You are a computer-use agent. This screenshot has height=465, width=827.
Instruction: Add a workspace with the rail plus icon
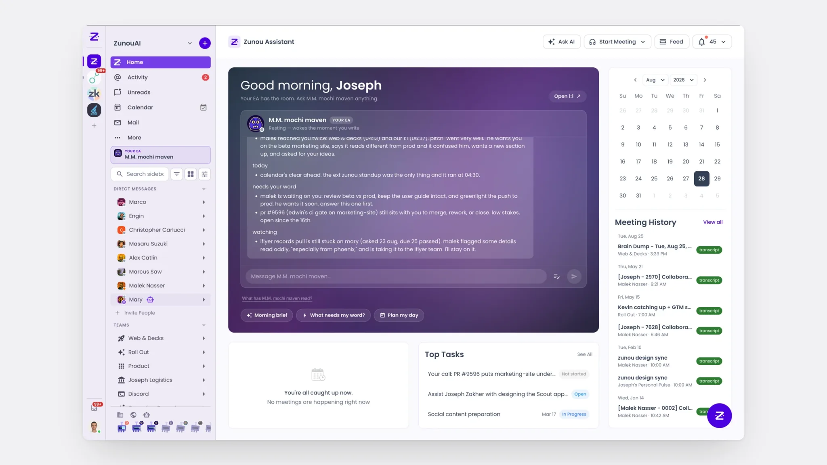(94, 126)
